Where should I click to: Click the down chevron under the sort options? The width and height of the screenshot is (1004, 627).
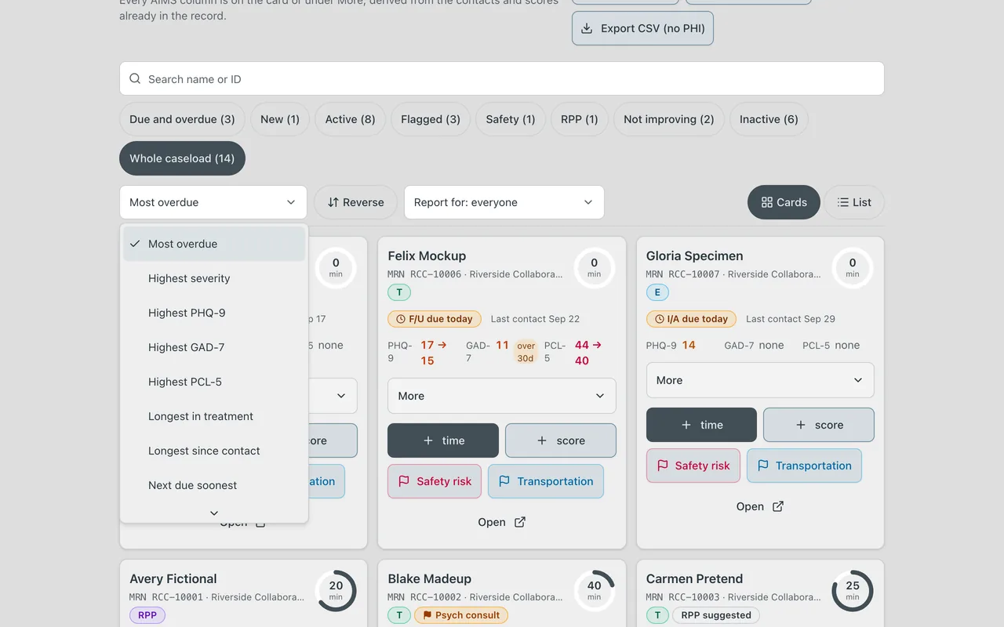coord(214,513)
